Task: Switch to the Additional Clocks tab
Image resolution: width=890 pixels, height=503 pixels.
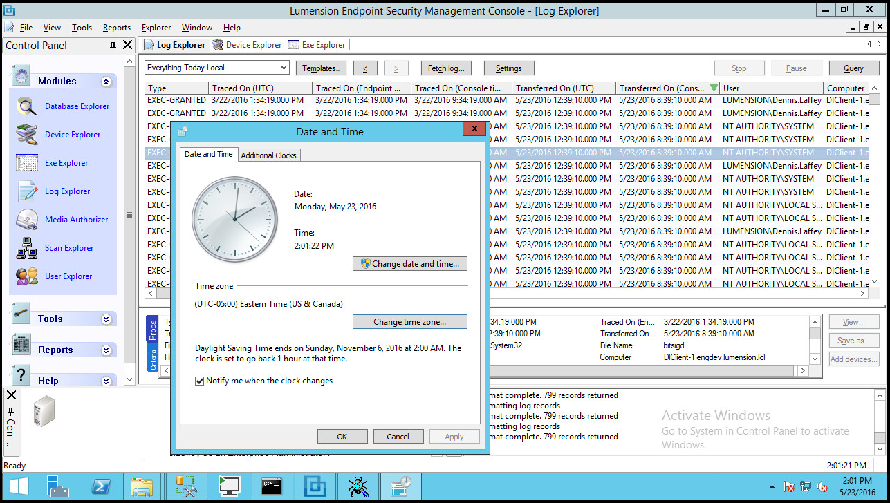Action: [x=268, y=155]
